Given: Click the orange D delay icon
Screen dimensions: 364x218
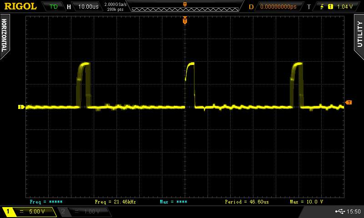Looking at the screenshot, I should 251,7.
